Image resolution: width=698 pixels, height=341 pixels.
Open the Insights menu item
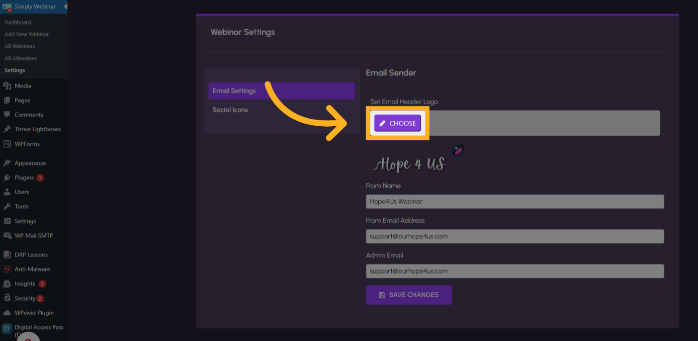click(25, 284)
